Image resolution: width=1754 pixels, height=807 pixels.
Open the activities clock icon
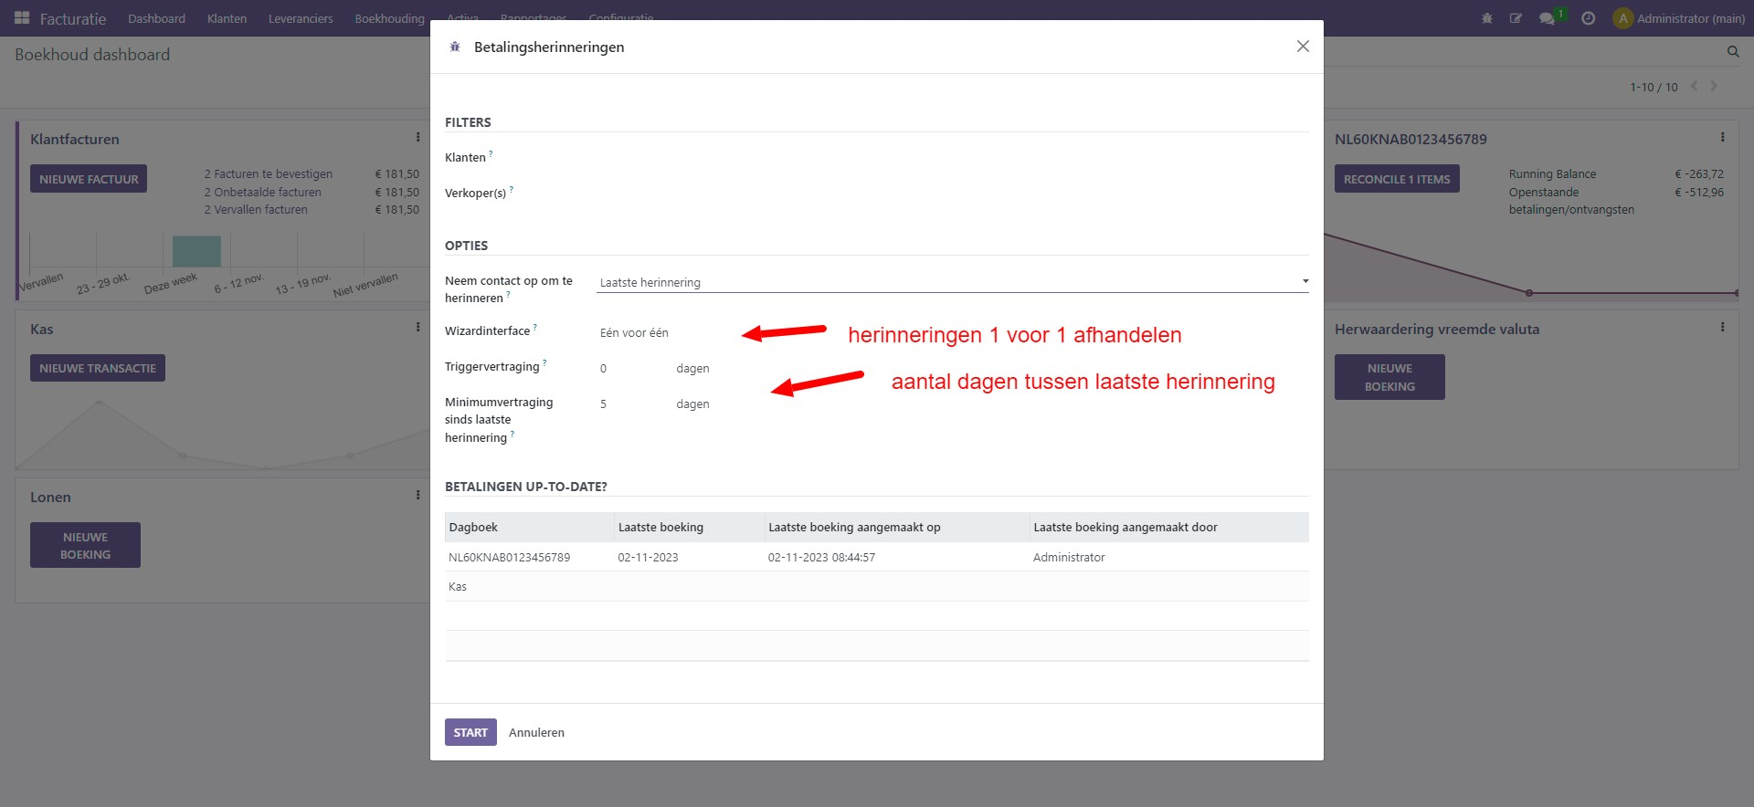(1589, 18)
